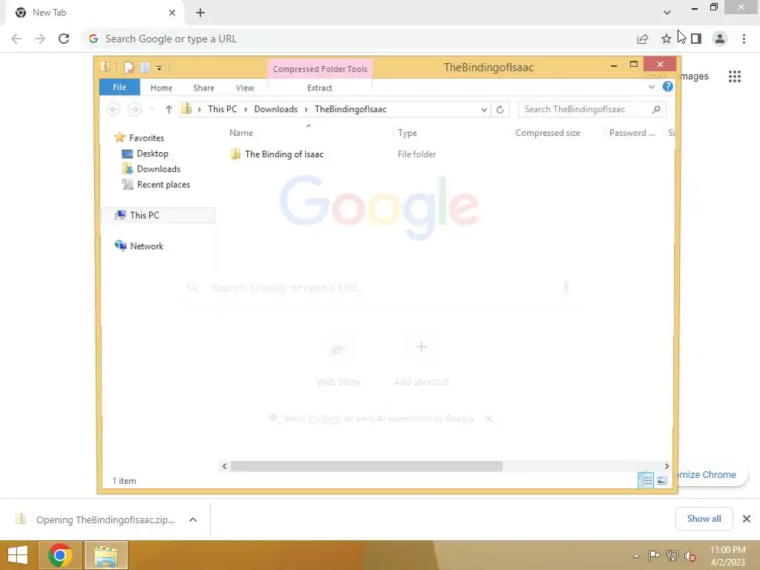Screen dimensions: 760x570
Task: Switch to the Home ribbon tab
Action: (161, 88)
